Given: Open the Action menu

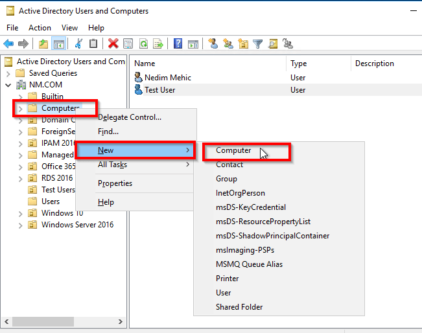Looking at the screenshot, I should pyautogui.click(x=40, y=28).
